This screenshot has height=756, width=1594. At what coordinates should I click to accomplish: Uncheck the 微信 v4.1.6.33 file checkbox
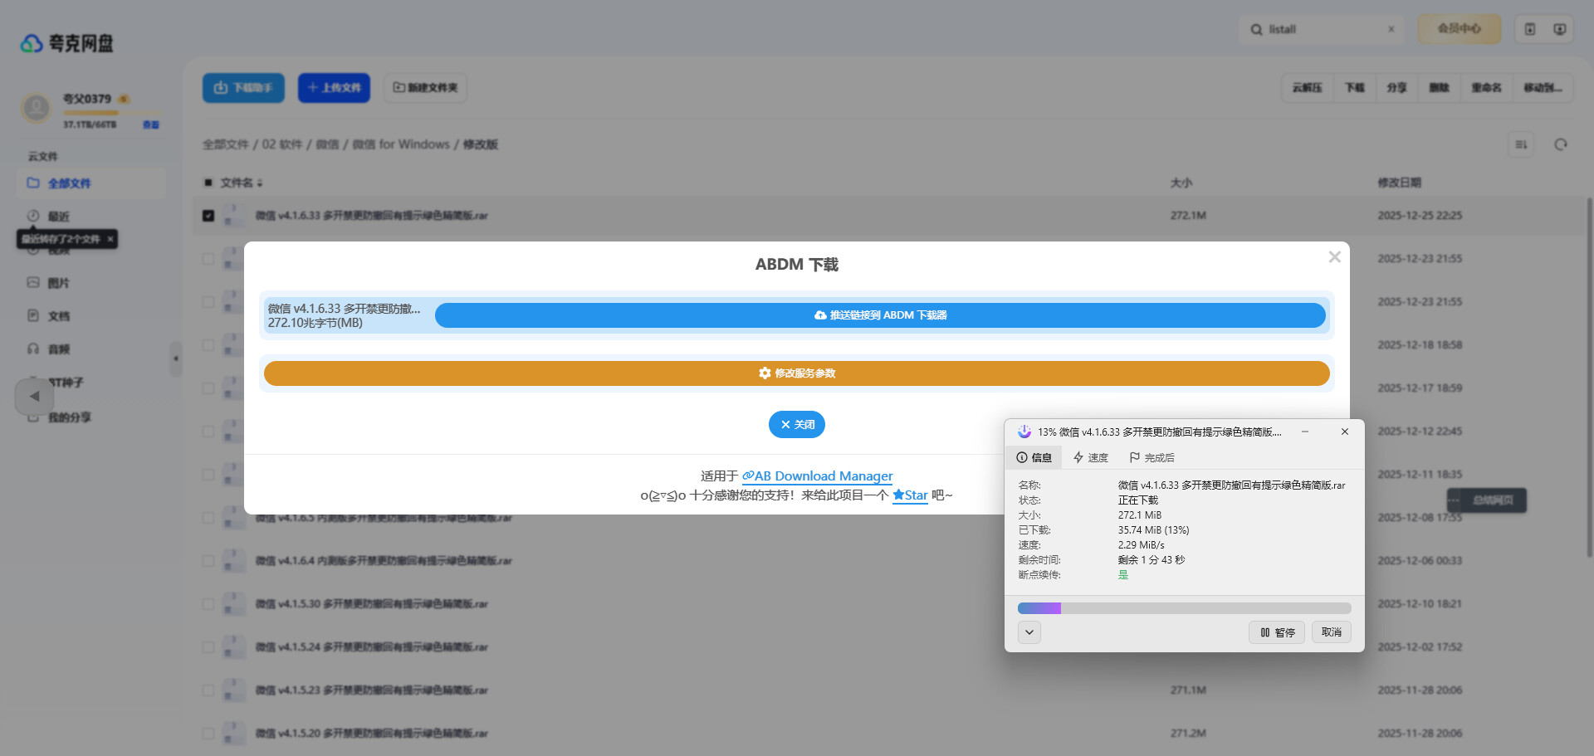coord(208,216)
